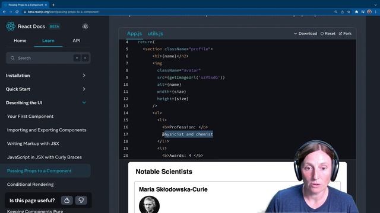The width and height of the screenshot is (380, 213).
Task: Click the '<b>Profession: </b>' code line
Action: (185, 127)
